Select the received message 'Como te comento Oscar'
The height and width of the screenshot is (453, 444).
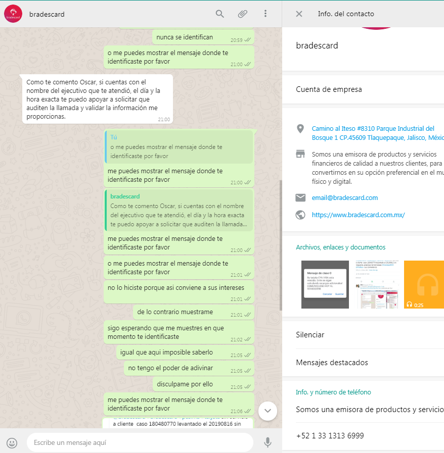coord(98,99)
